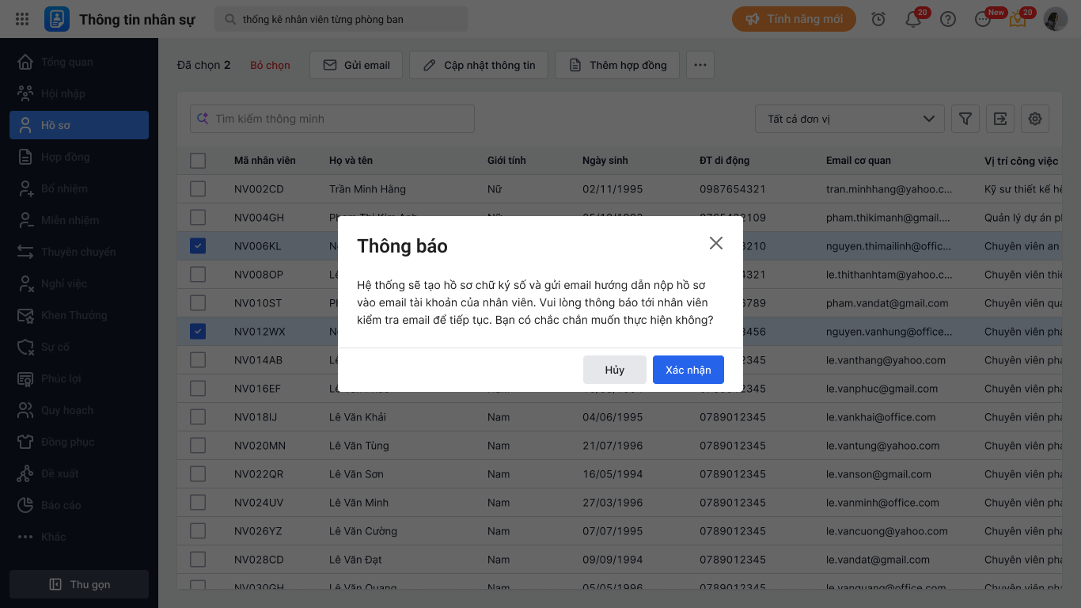Image resolution: width=1081 pixels, height=608 pixels.
Task: Uncheck the NV012WX row checkbox
Action: tap(198, 332)
